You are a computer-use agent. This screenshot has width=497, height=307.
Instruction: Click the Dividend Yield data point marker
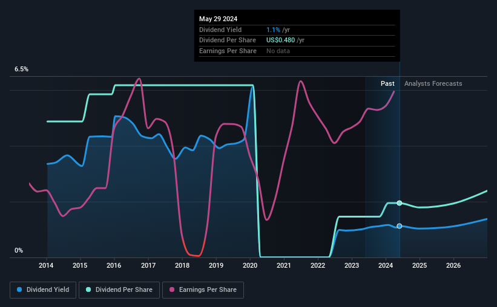[400, 226]
